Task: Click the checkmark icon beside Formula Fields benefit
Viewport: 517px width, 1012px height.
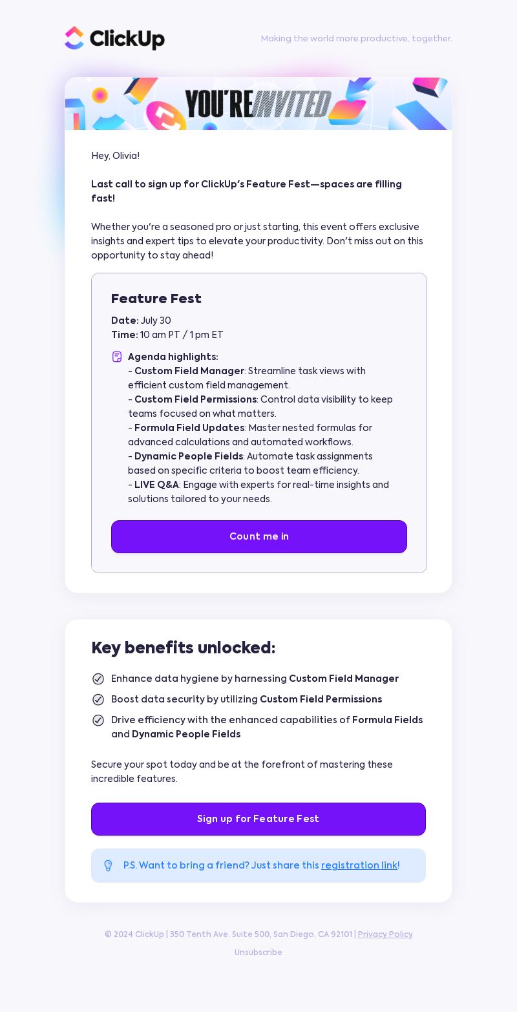Action: click(98, 721)
